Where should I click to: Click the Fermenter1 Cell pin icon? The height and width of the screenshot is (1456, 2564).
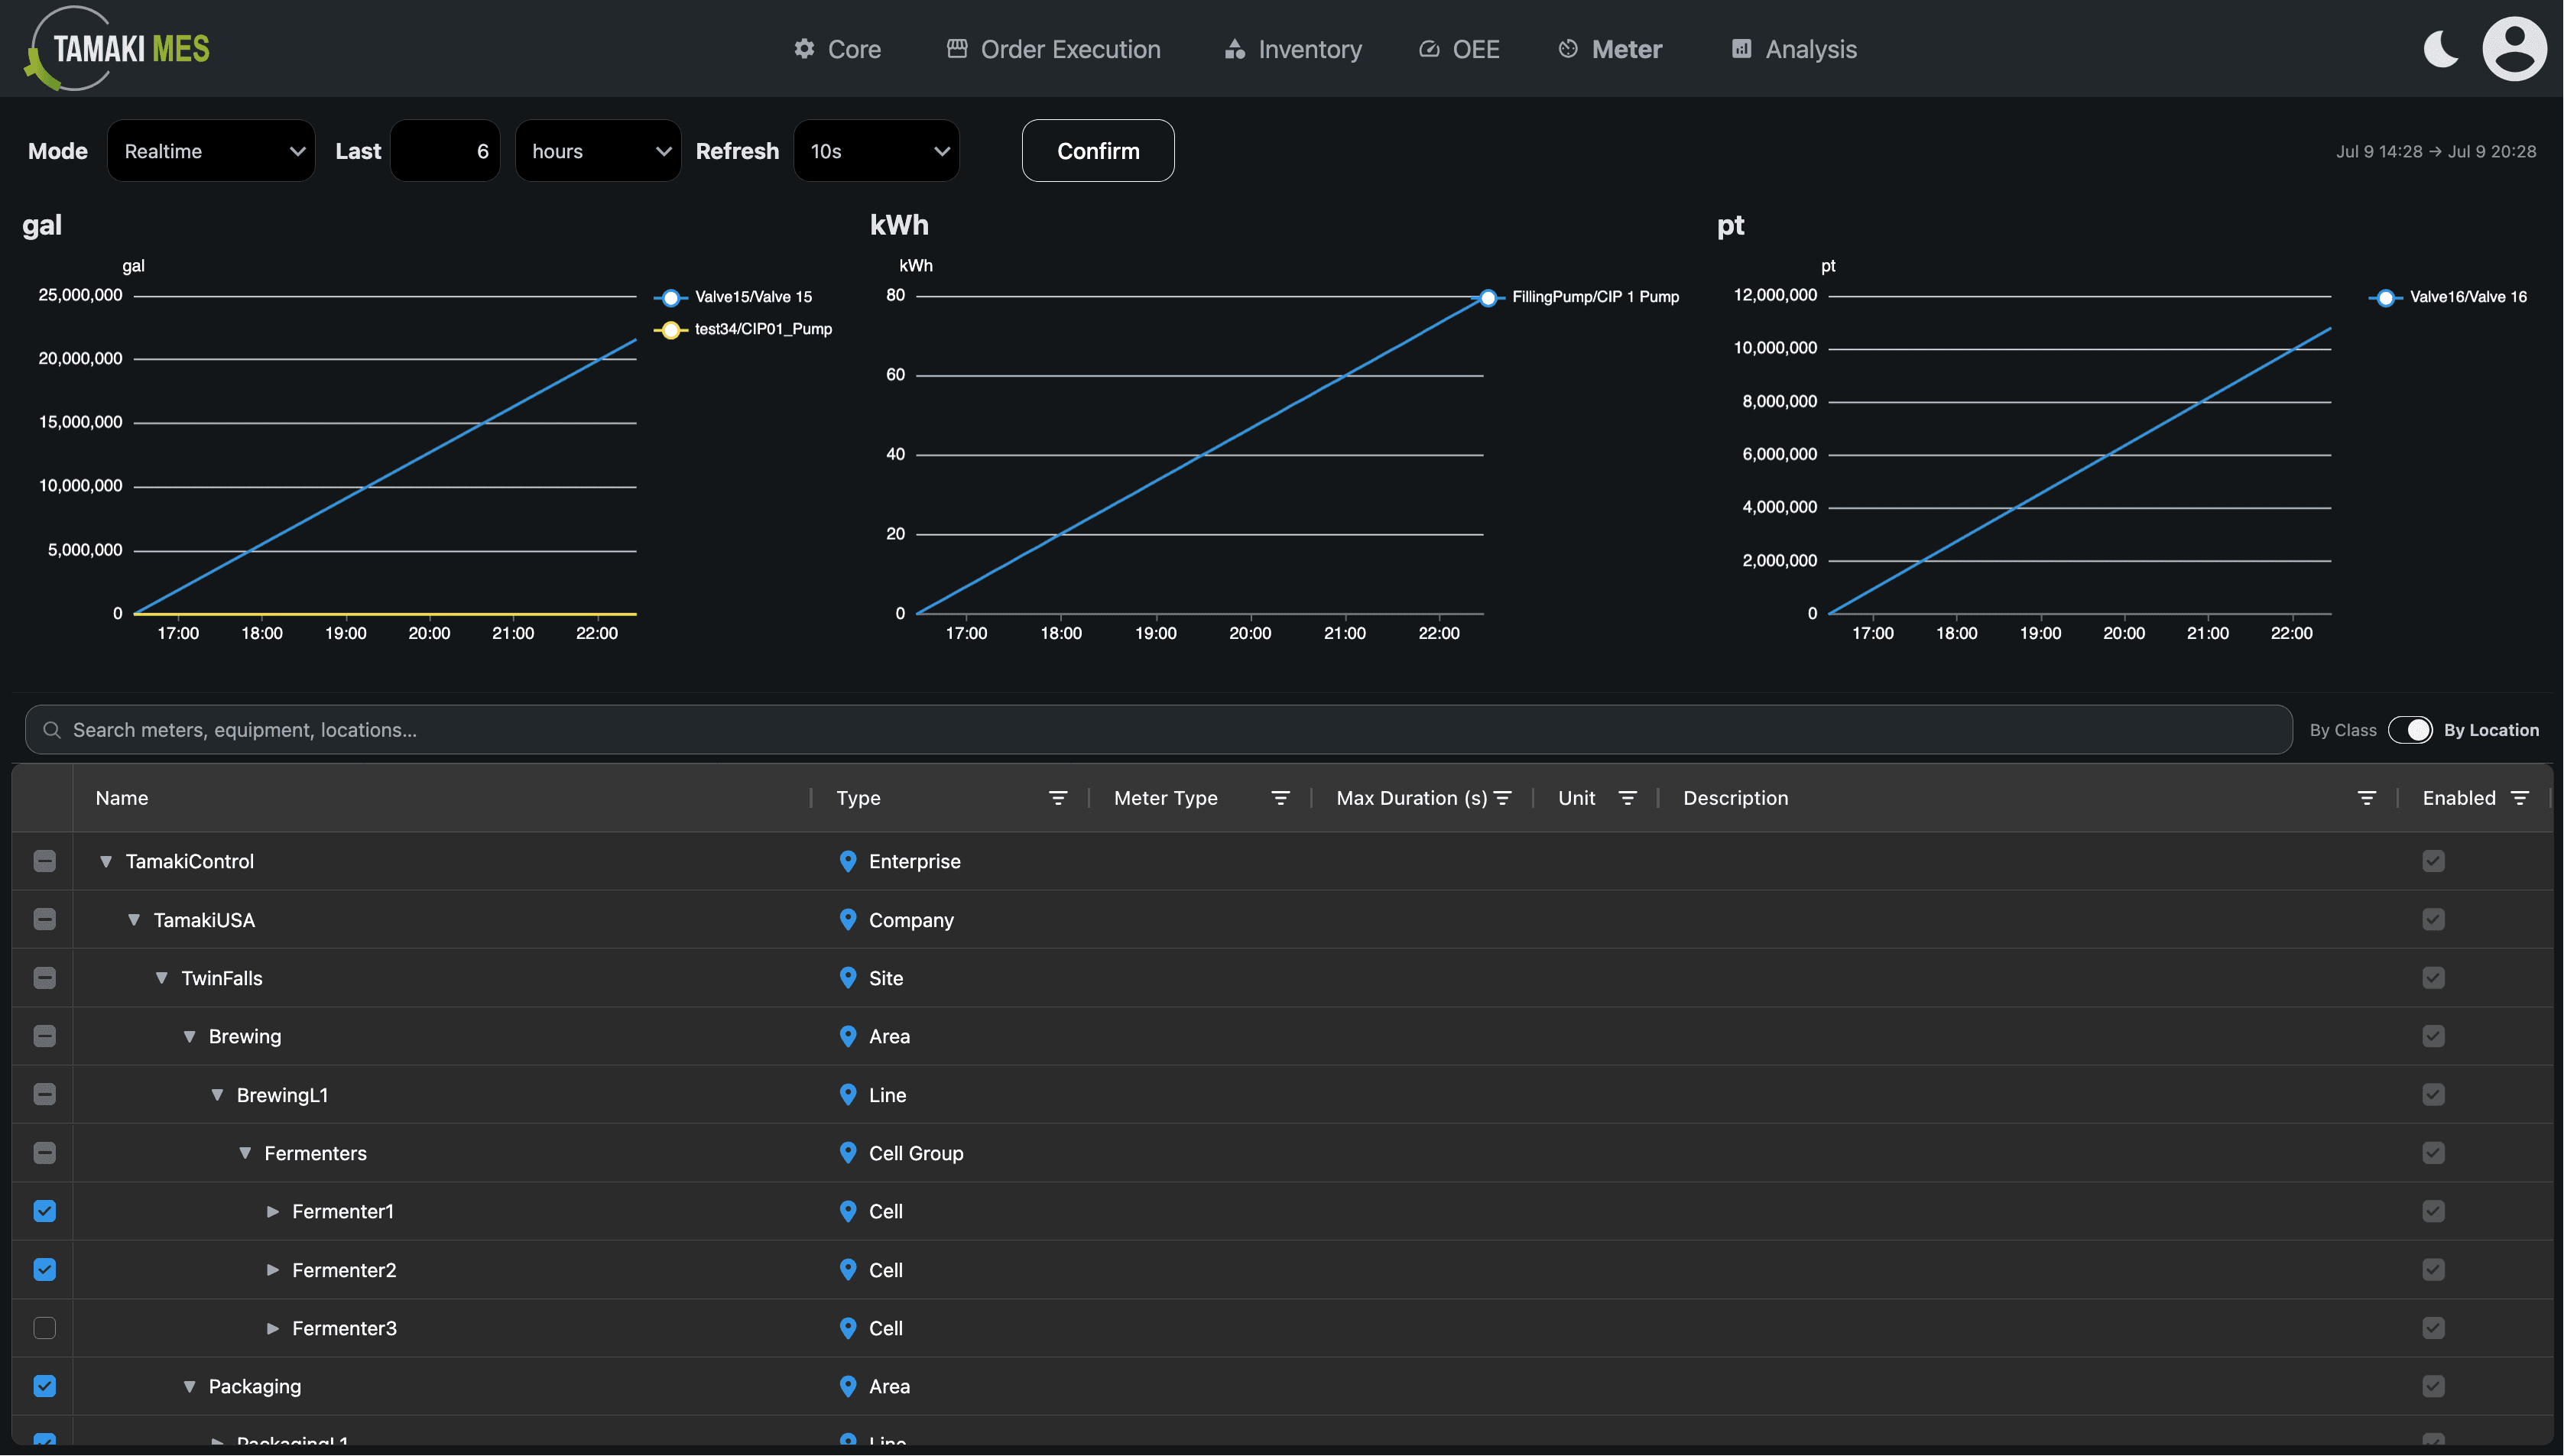[848, 1211]
